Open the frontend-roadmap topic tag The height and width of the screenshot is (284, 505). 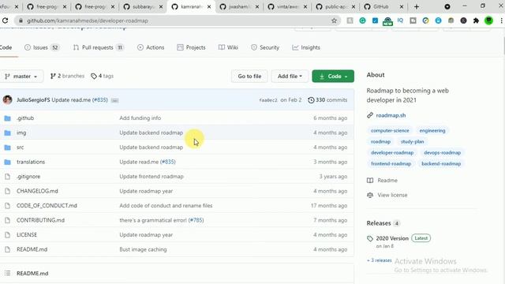pyautogui.click(x=391, y=163)
